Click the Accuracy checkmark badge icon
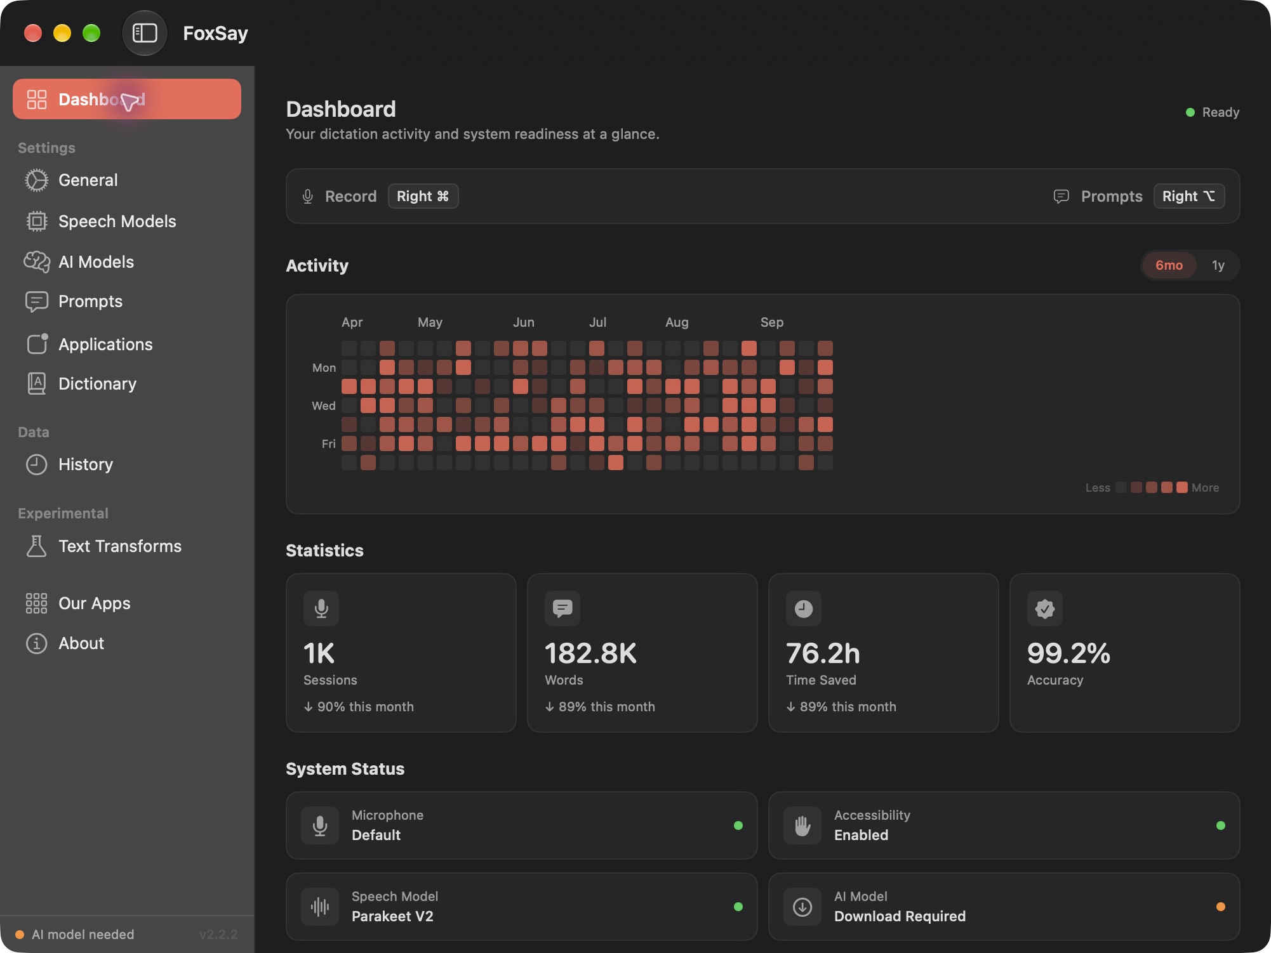This screenshot has height=953, width=1271. click(1045, 608)
